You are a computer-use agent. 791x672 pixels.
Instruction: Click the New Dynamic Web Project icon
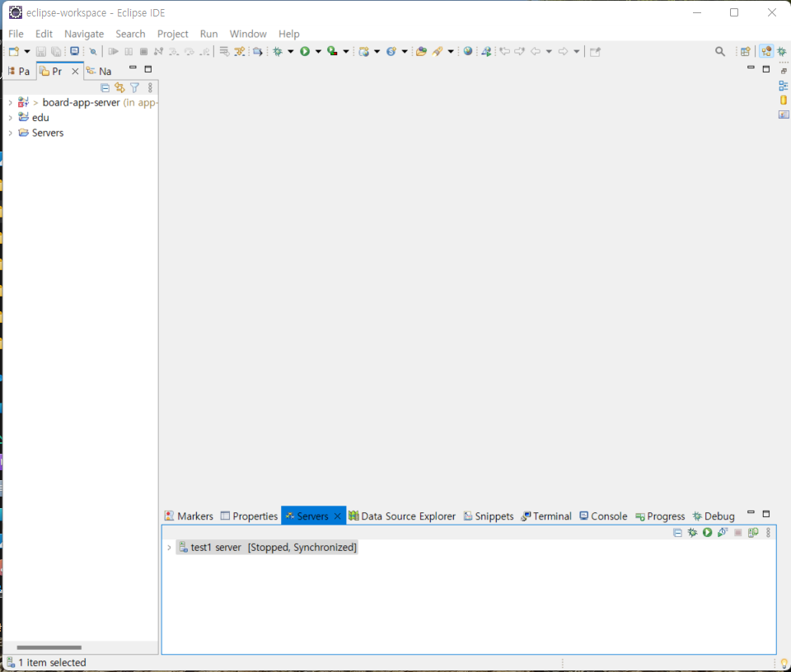click(x=363, y=51)
